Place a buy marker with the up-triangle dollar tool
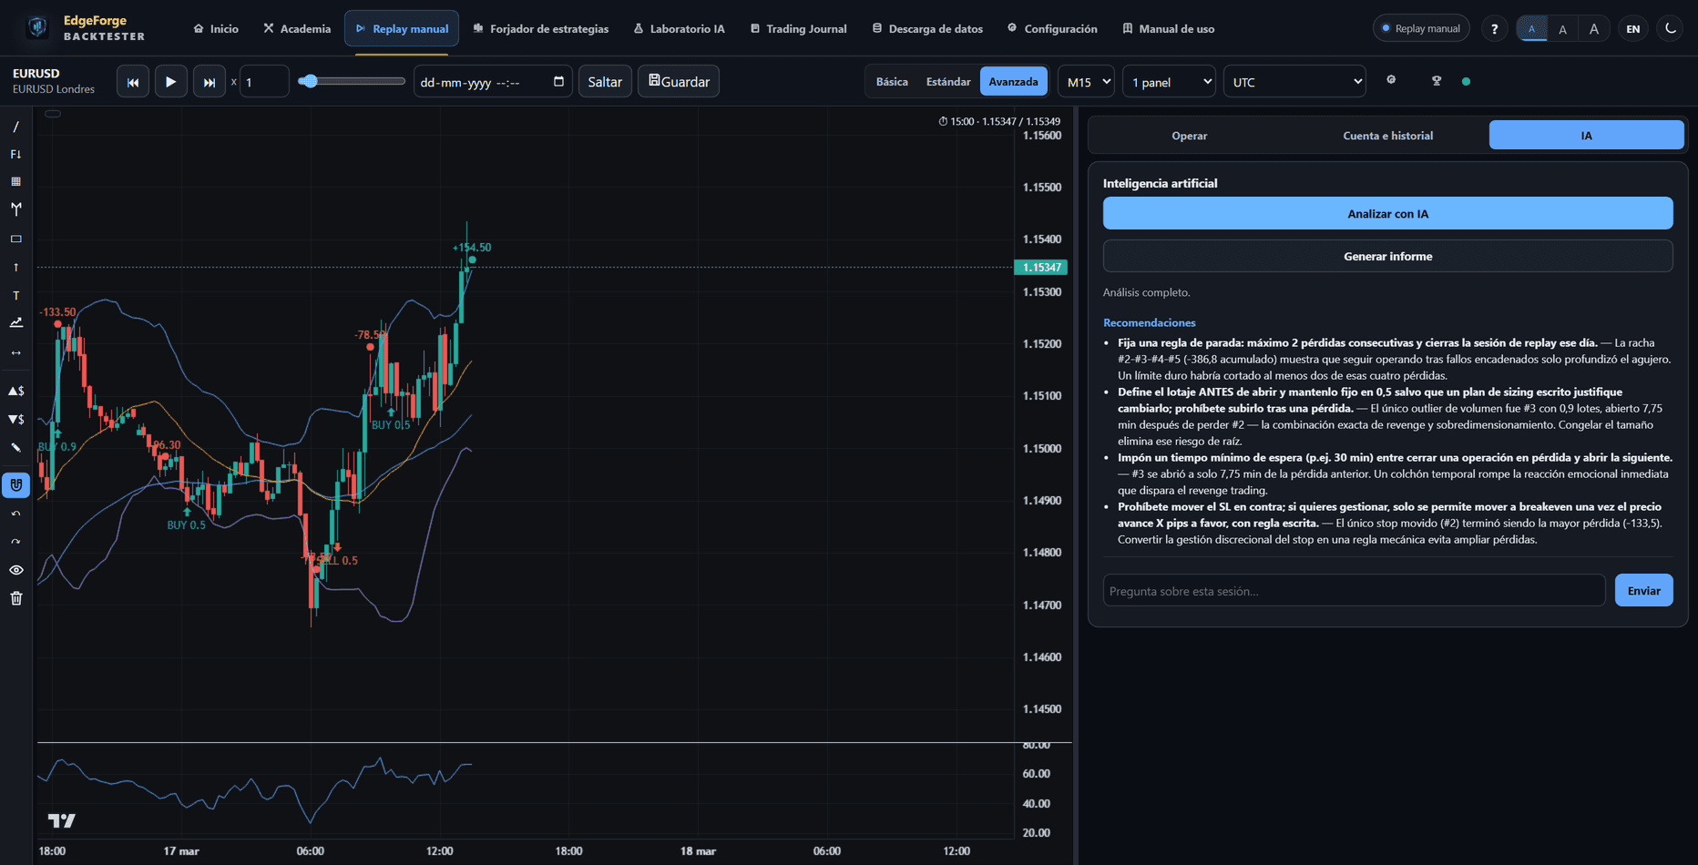This screenshot has height=865, width=1698. 16,391
